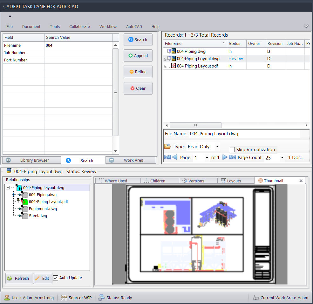
Task: Uncheck the Auto Update checkbox
Action: 56,278
